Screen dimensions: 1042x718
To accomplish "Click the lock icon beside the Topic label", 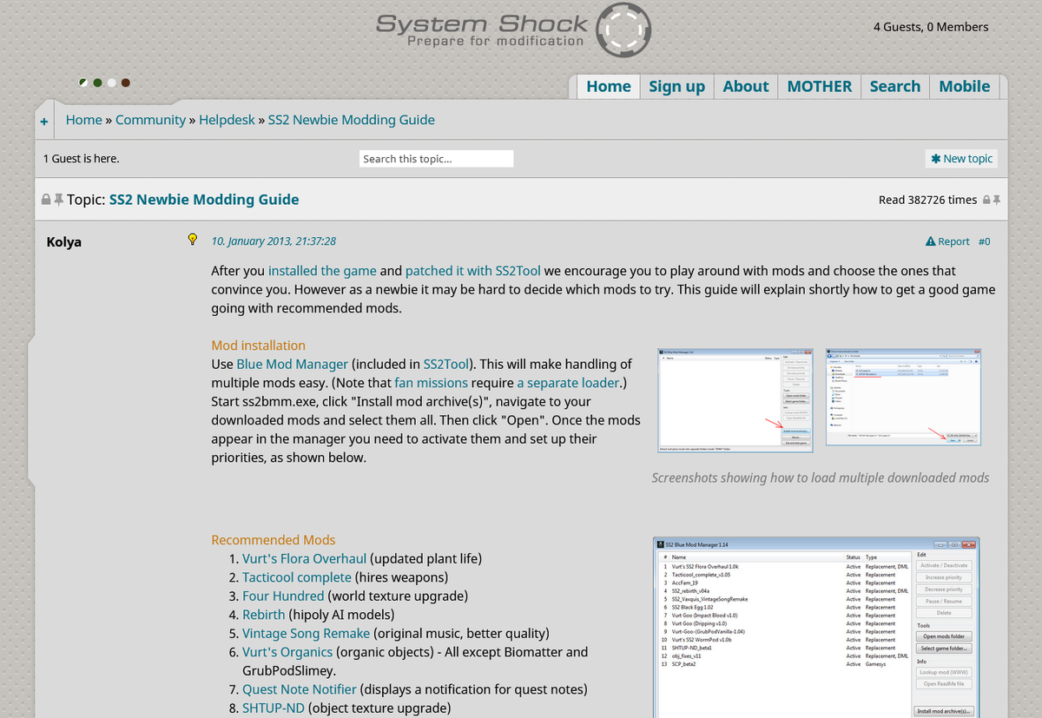I will click(46, 200).
